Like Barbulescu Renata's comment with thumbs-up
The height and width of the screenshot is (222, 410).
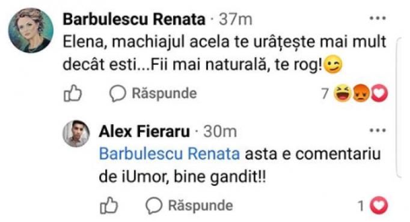[x=73, y=93]
